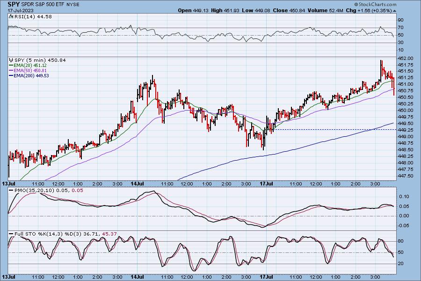421x281 pixels.
Task: Click the 448.00 price axis label
Action: (x=406, y=163)
